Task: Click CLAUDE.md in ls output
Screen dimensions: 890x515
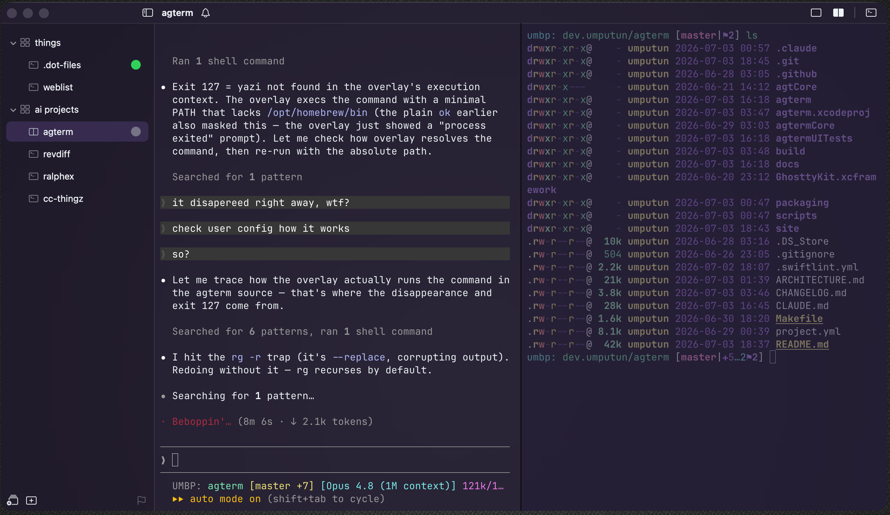Action: [802, 306]
